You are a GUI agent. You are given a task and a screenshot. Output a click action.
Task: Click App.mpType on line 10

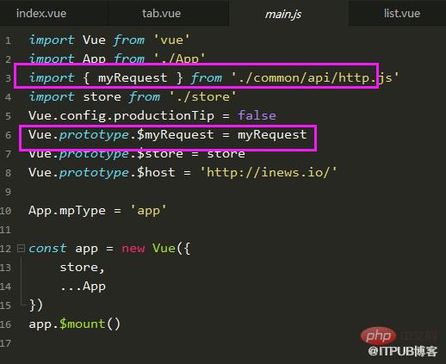click(x=67, y=211)
